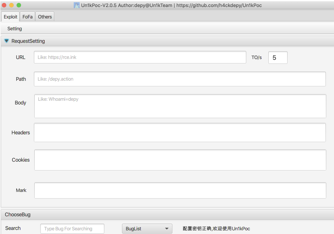The image size is (334, 234).
Task: Click the BugList dropdown arrow
Action: click(x=167, y=228)
